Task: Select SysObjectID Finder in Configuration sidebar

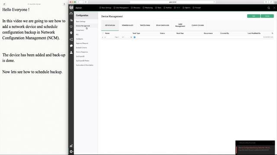Action: [83, 61]
